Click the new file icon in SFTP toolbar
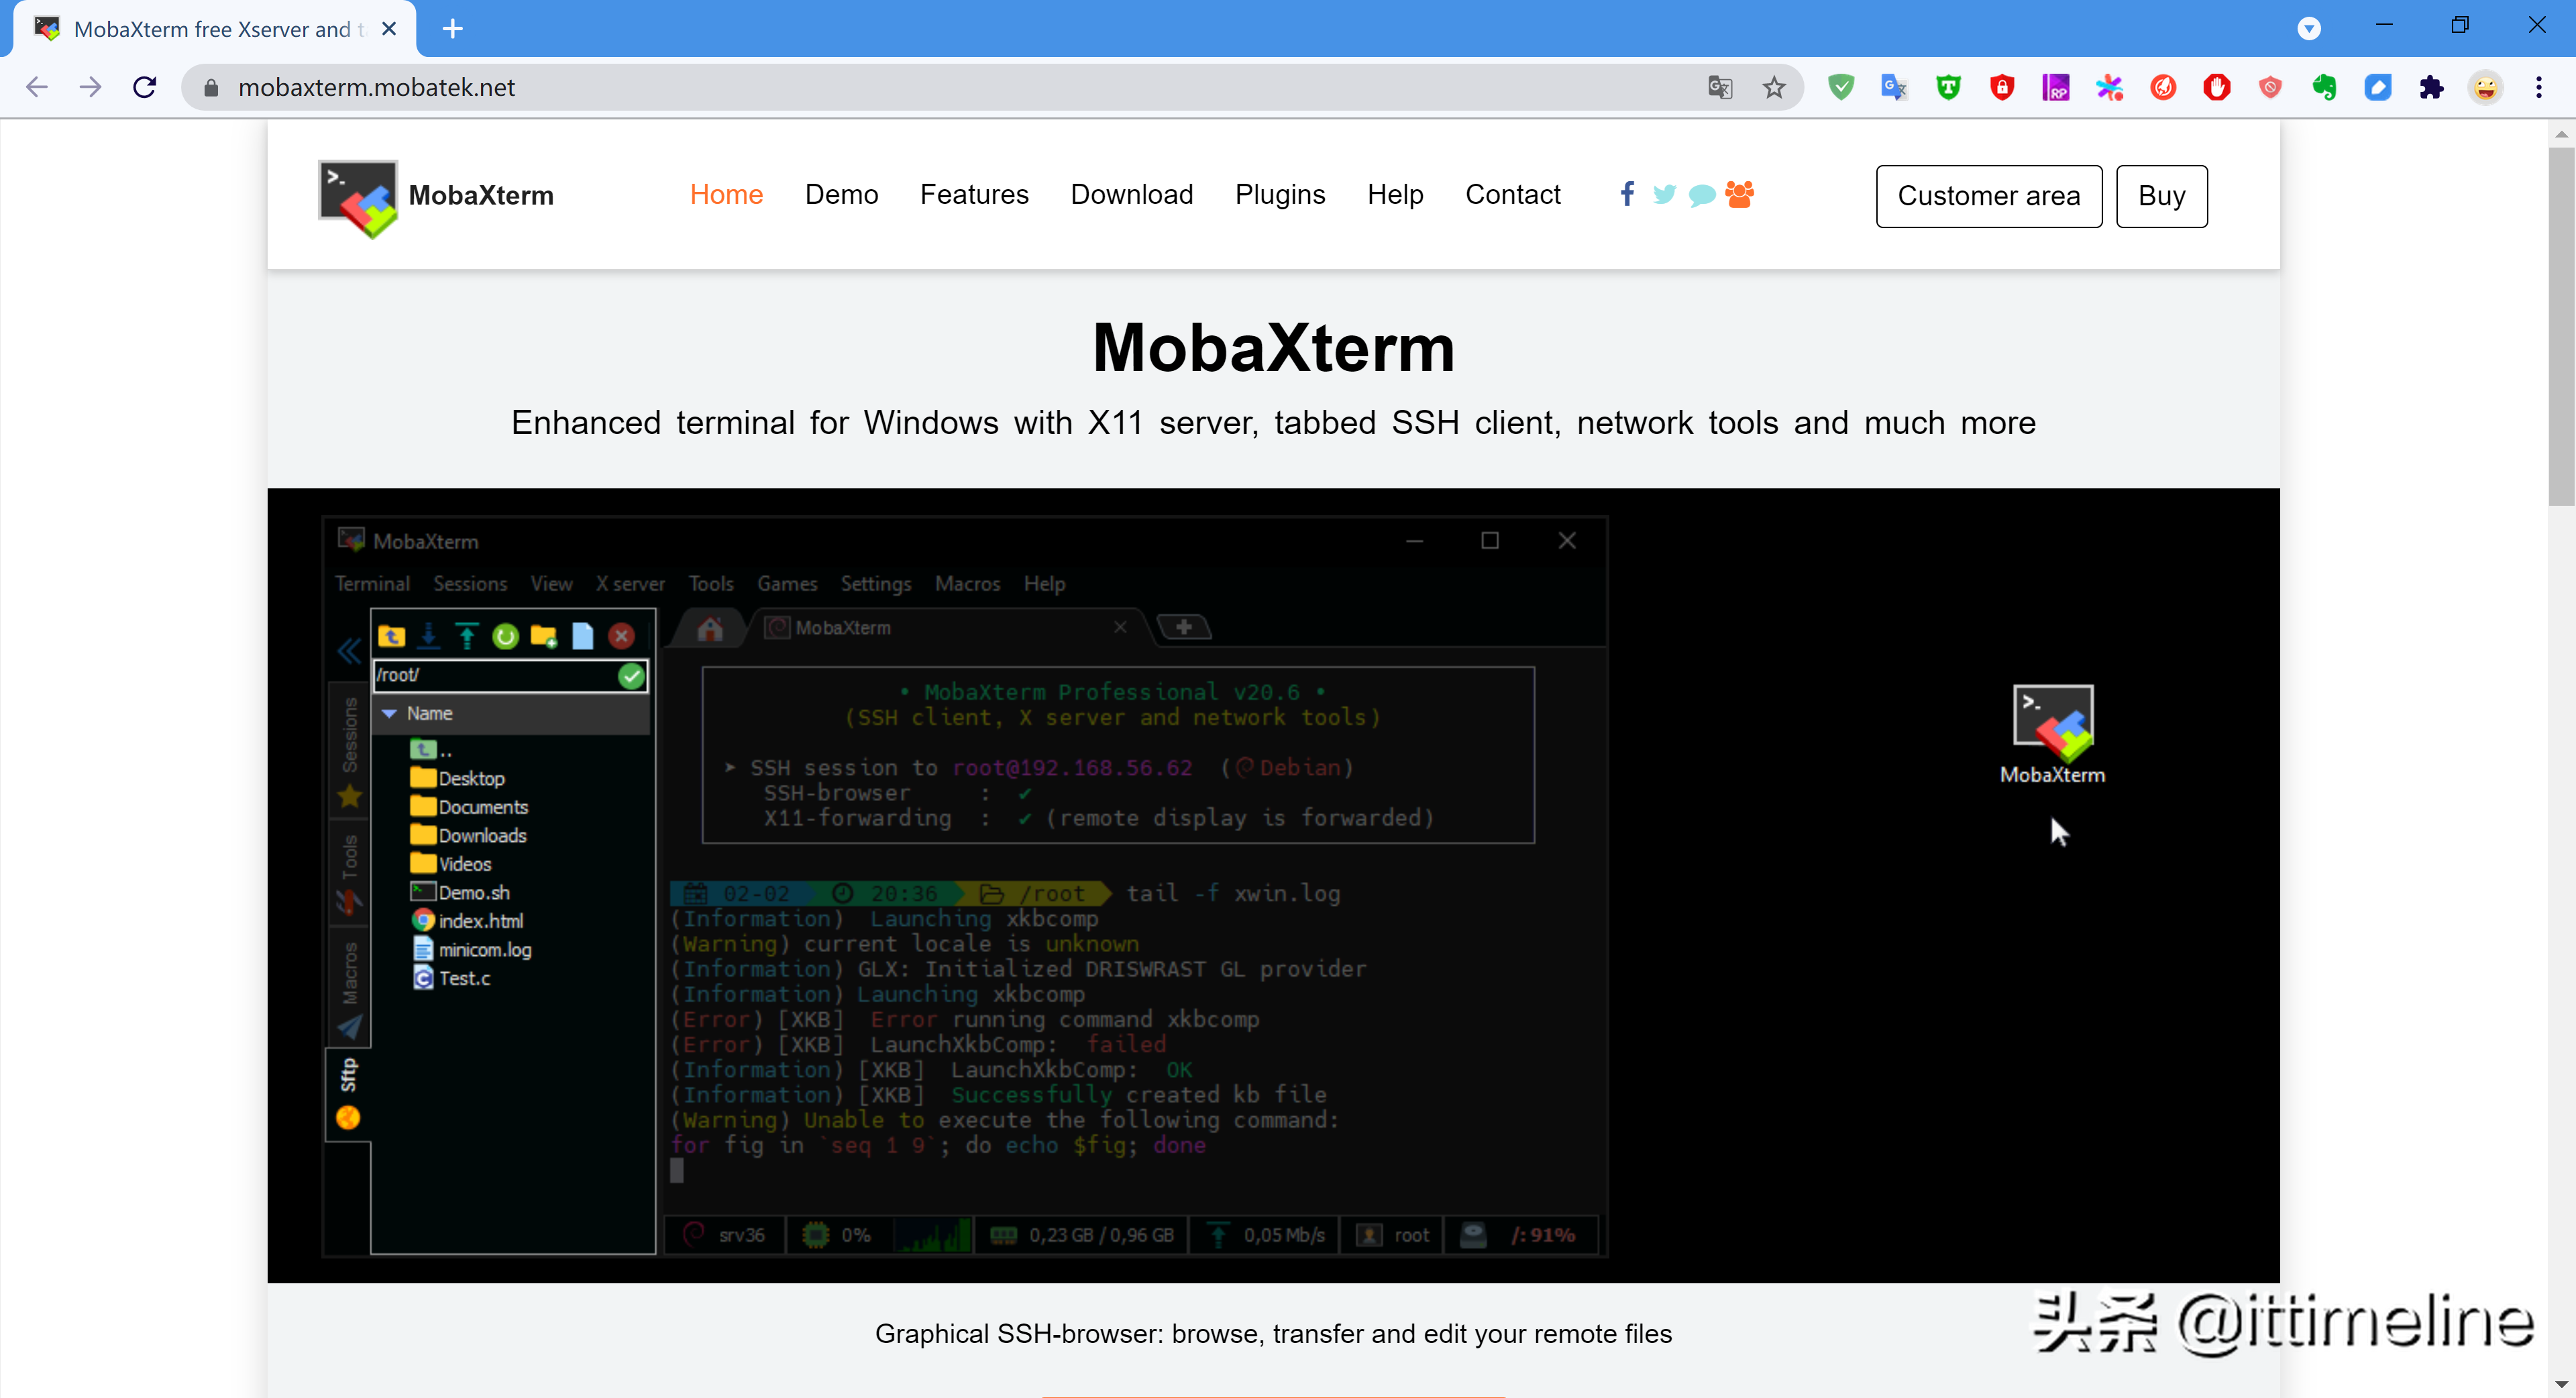This screenshot has width=2576, height=1398. 583,636
